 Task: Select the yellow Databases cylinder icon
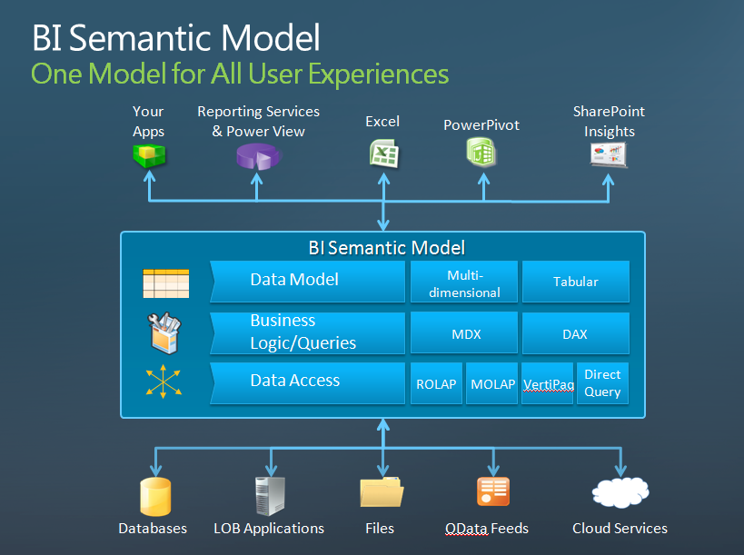[x=155, y=497]
